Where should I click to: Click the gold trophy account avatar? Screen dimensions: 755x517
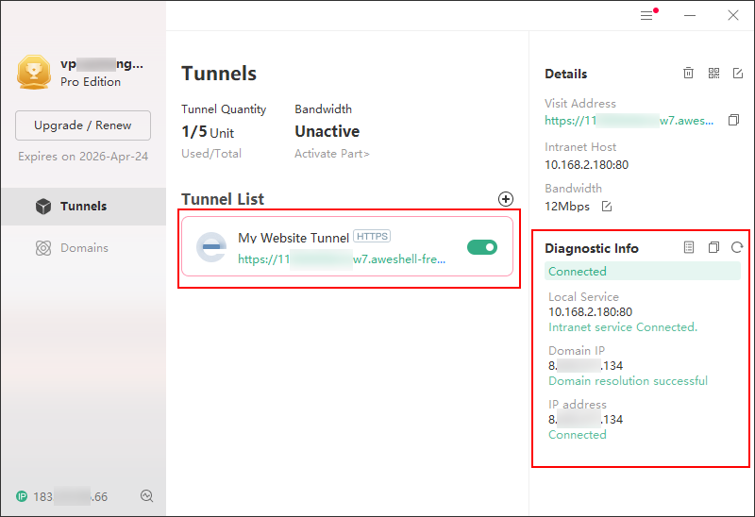pyautogui.click(x=34, y=73)
